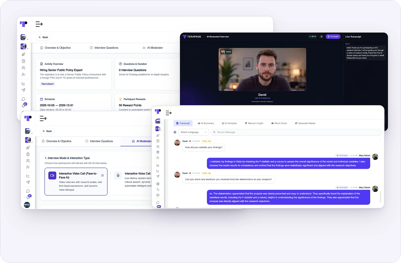
Task: Open Manual Insight tab
Action: [254, 123]
